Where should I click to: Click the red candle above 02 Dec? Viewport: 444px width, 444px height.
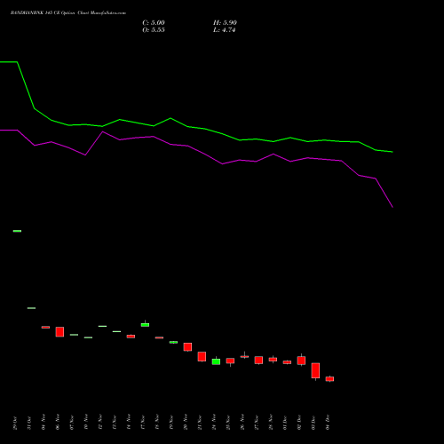pyautogui.click(x=301, y=361)
